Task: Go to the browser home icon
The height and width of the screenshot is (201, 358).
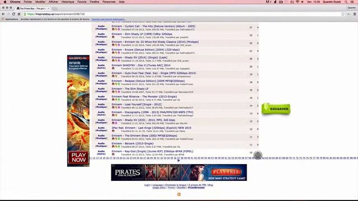Action: [x=19, y=14]
